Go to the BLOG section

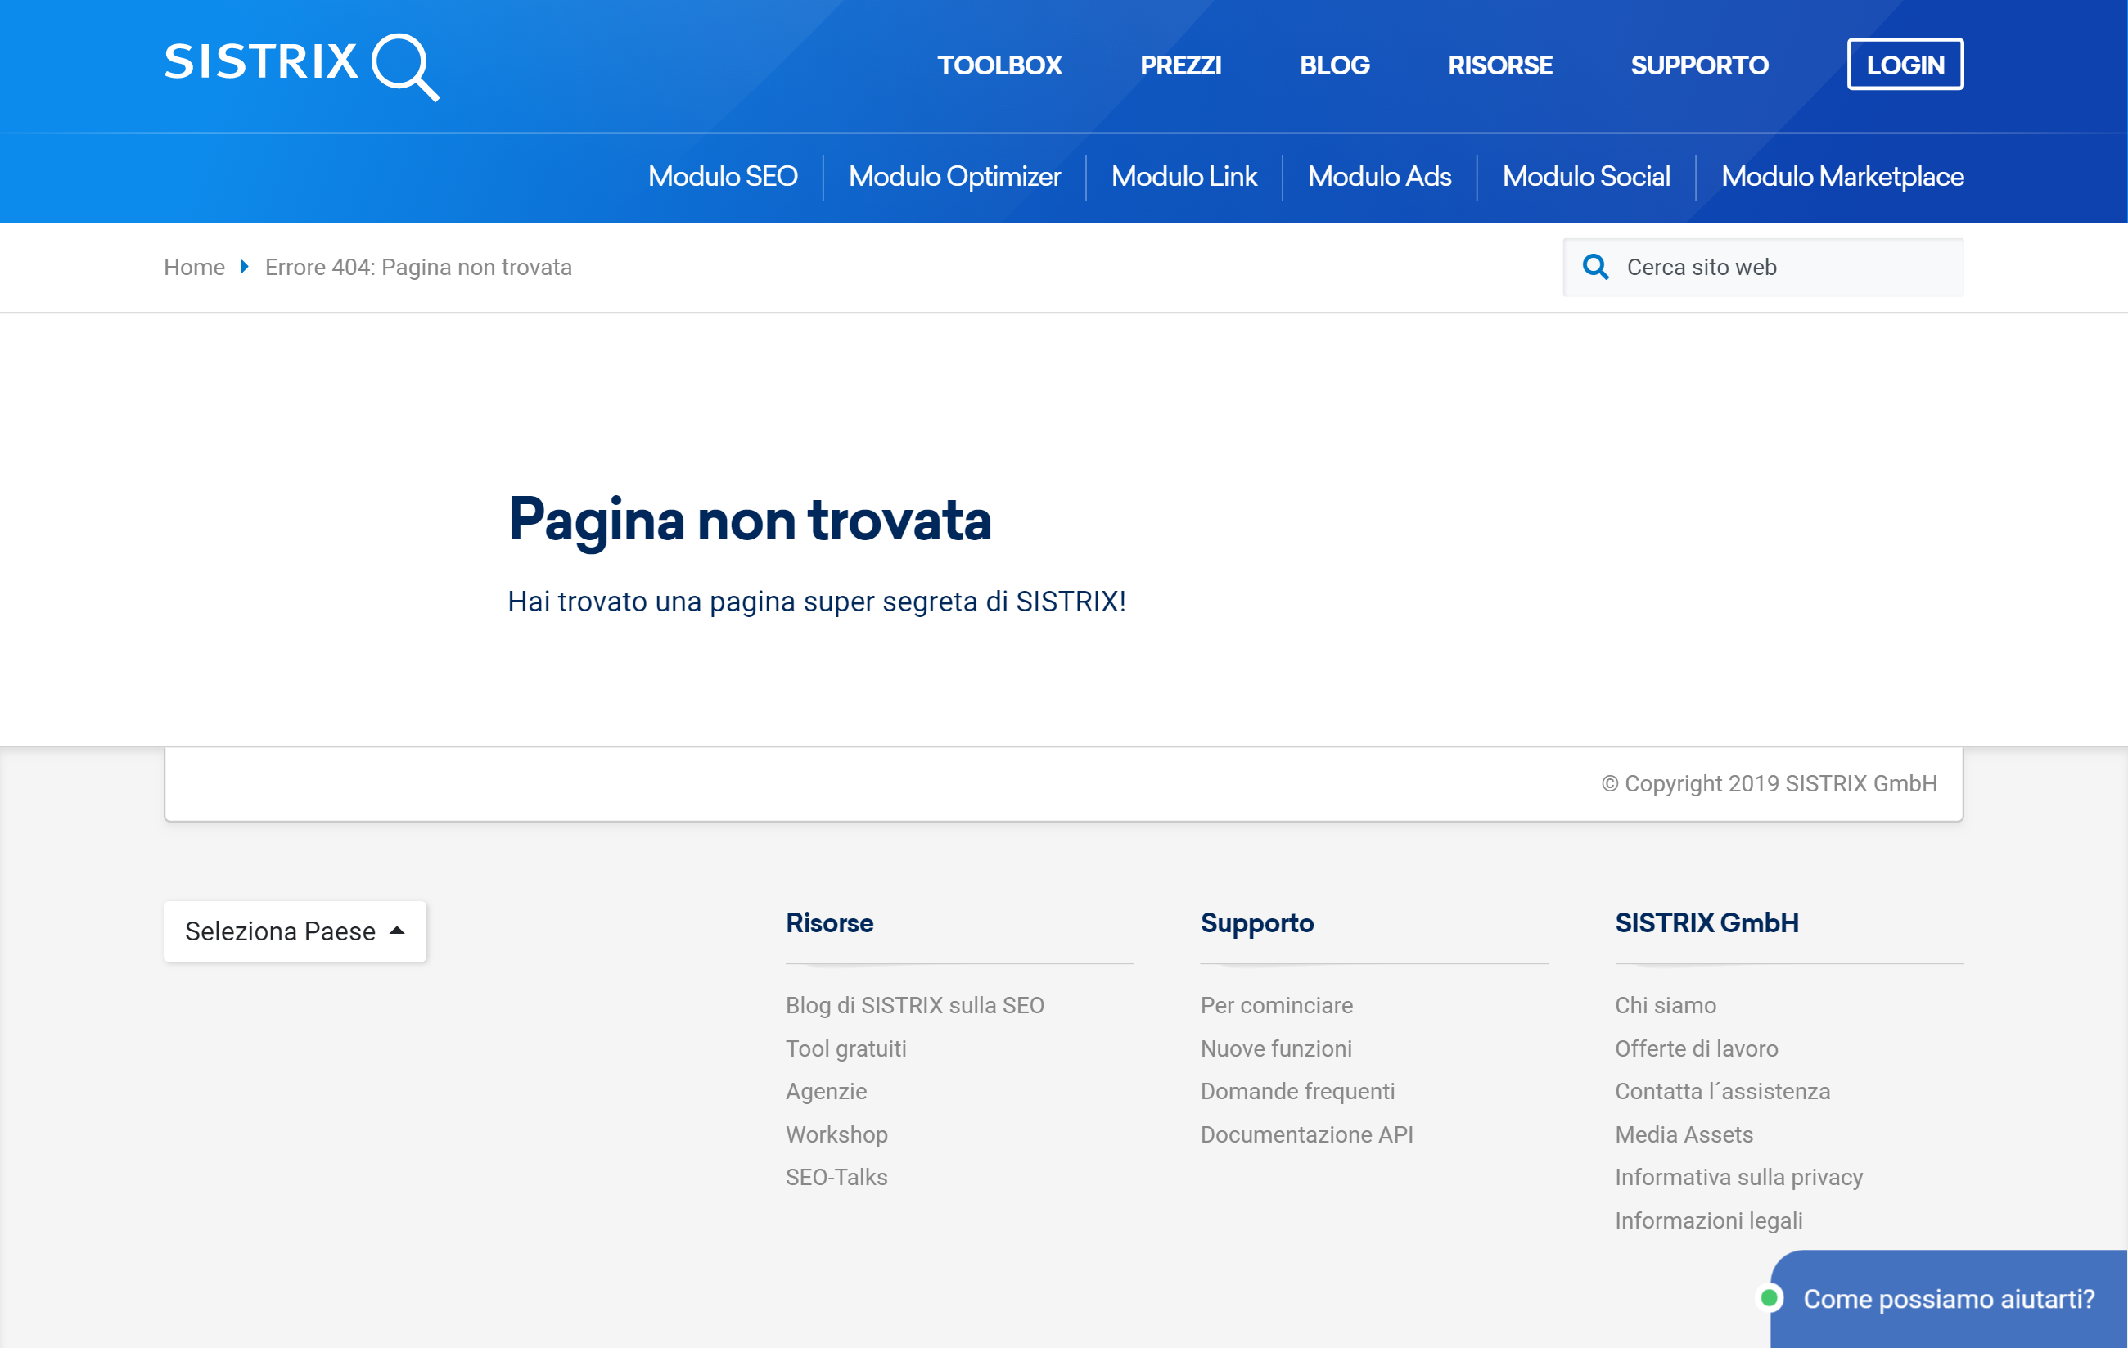tap(1334, 65)
